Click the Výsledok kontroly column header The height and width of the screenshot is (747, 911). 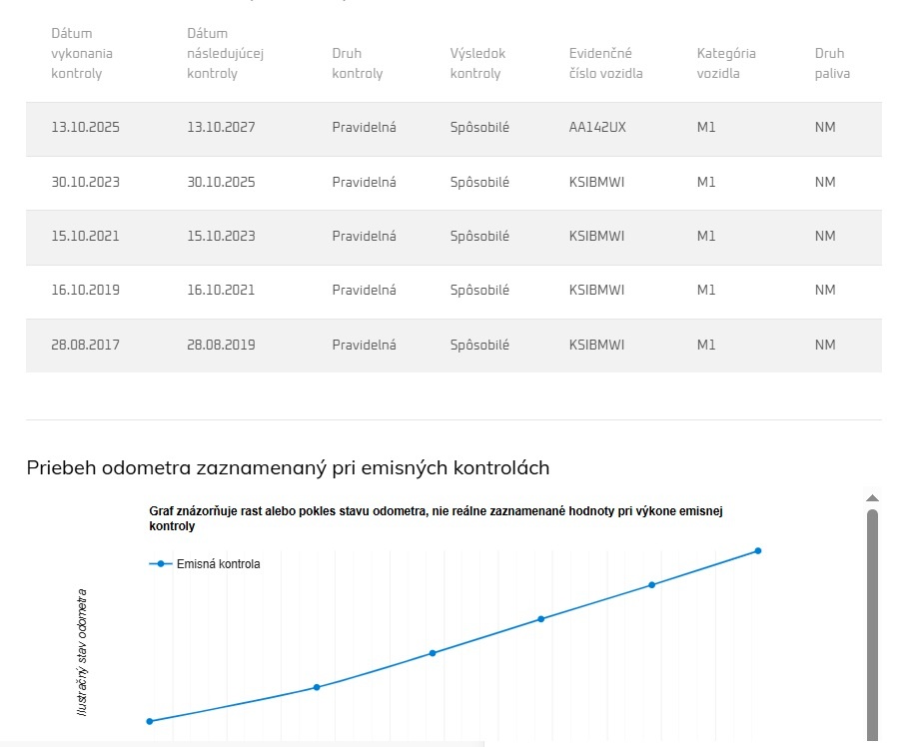tap(478, 63)
